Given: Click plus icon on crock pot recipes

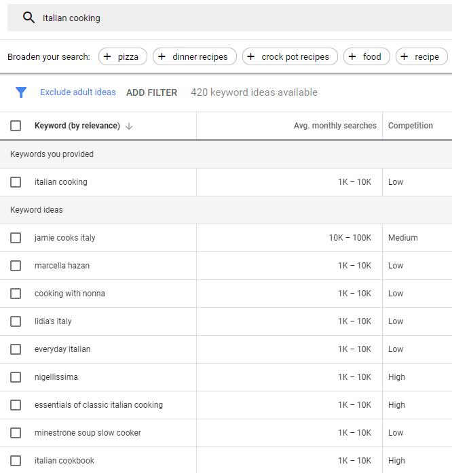Looking at the screenshot, I should [251, 56].
